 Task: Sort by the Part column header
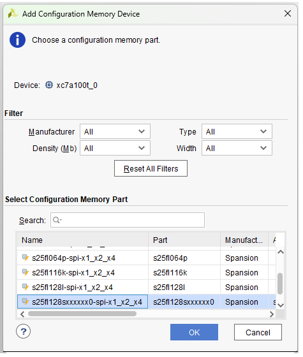point(184,240)
